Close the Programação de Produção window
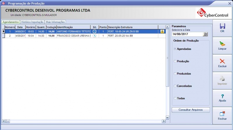This screenshot has height=130, width=233. click(230, 3)
